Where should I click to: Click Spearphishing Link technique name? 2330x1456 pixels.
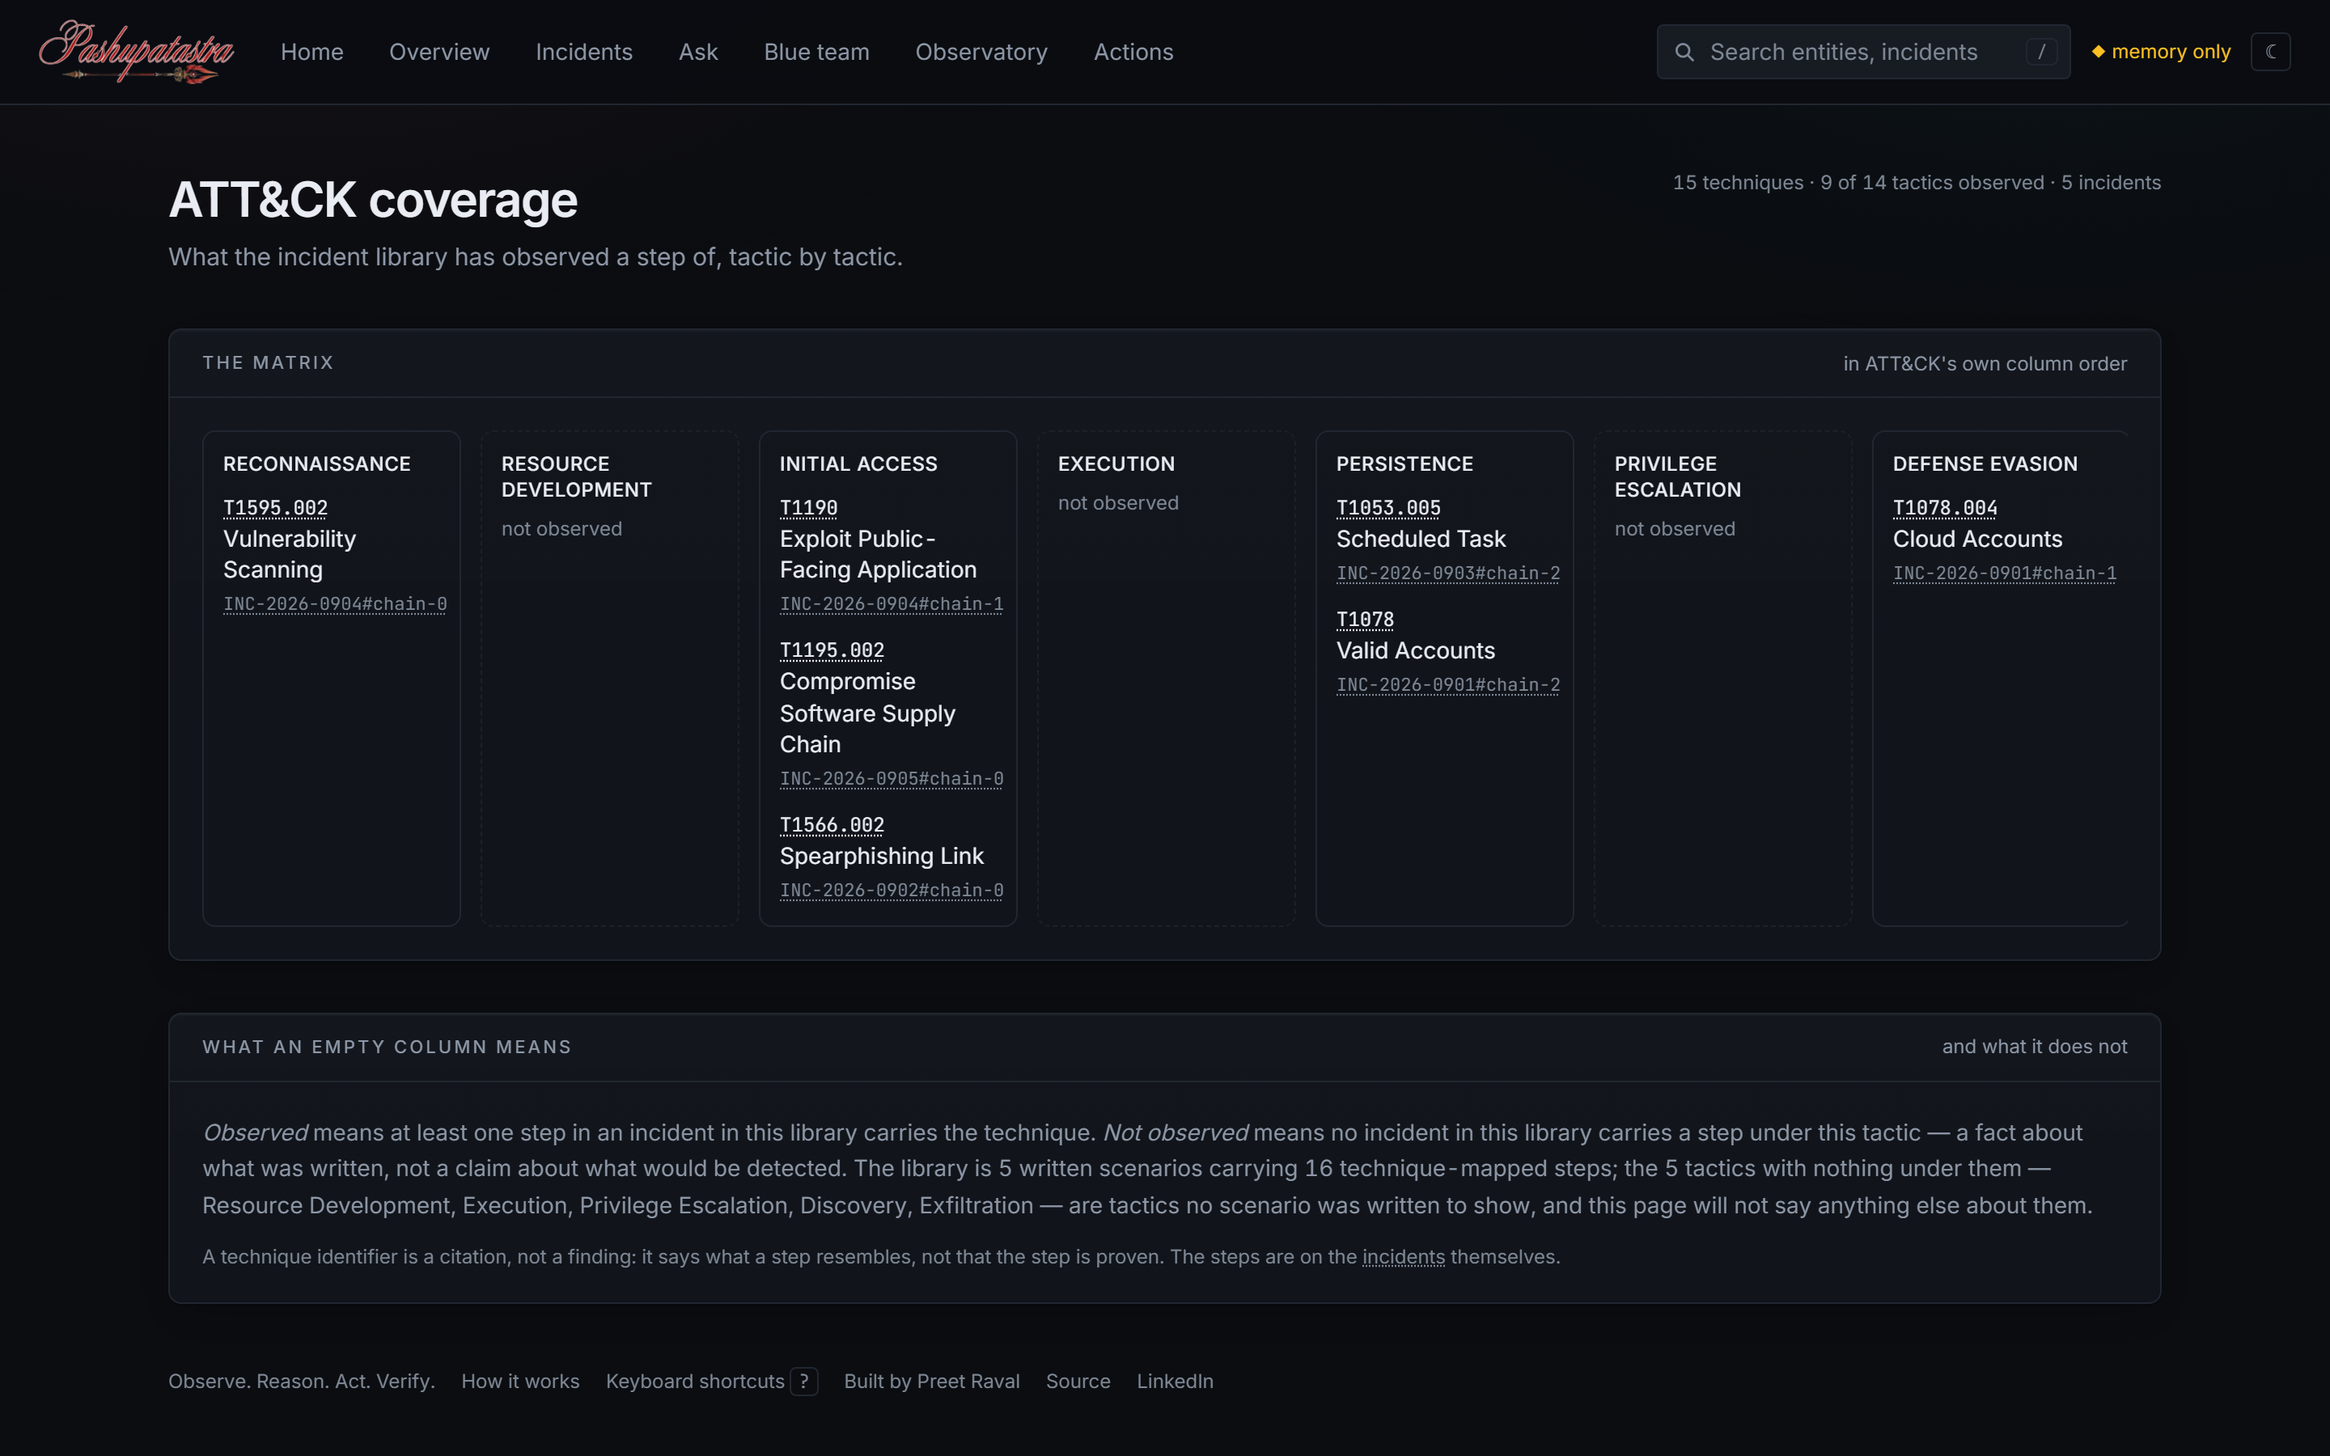click(881, 856)
